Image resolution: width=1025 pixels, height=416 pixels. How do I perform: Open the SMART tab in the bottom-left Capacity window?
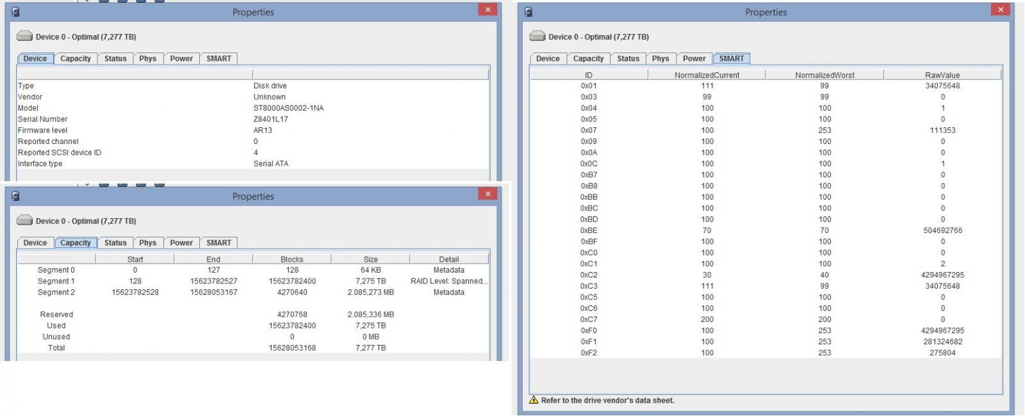point(219,243)
